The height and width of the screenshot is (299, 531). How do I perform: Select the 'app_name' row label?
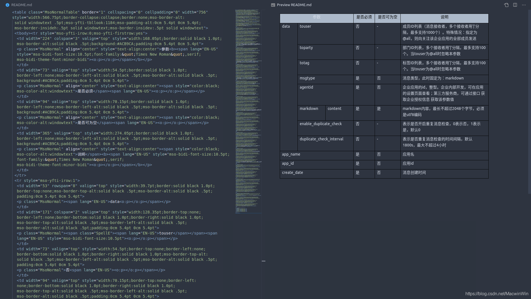pyautogui.click(x=317, y=156)
